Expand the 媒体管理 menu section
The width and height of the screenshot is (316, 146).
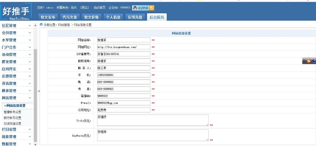17,91
